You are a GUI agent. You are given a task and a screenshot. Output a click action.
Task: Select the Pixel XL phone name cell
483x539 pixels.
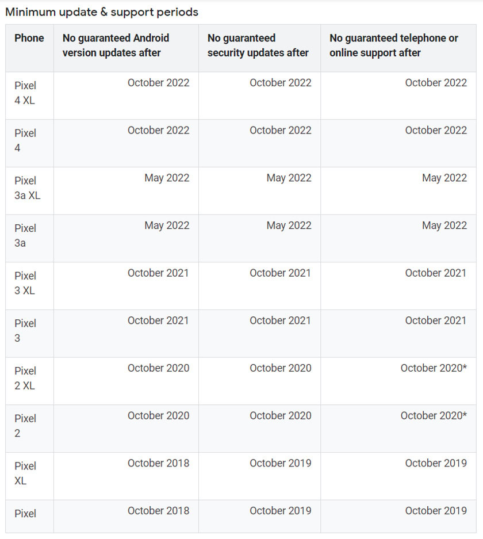[25, 473]
